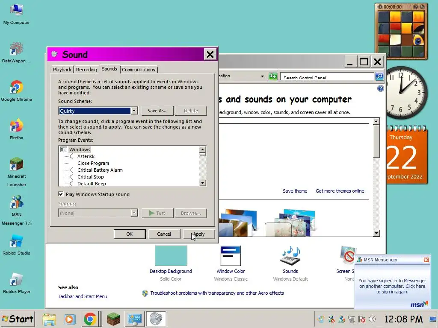Click the 12:08 PM taskbar clock
The height and width of the screenshot is (328, 438).
point(403,319)
